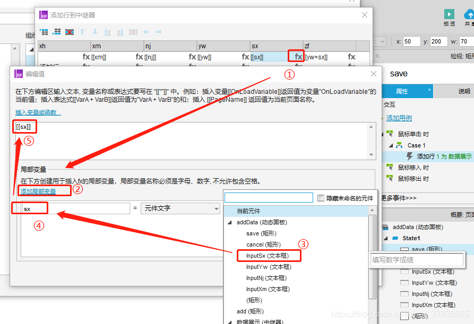Click the Case 1 icon in interactions
Viewport: 474px width, 324px height.
point(399,145)
